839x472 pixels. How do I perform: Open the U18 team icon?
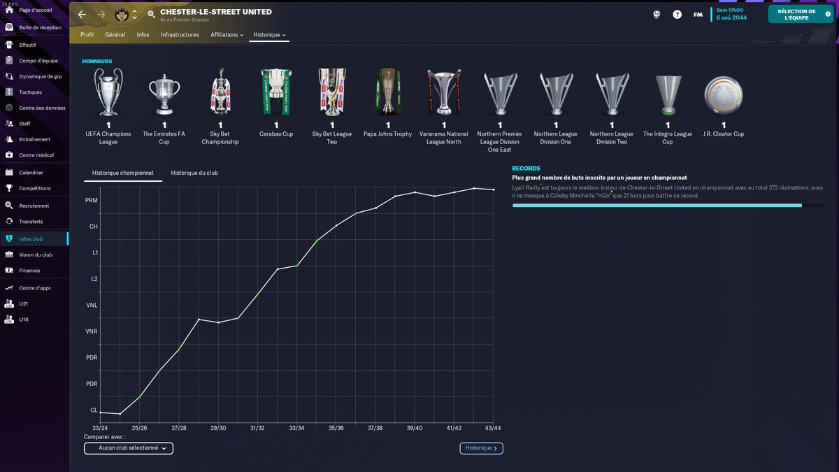click(x=9, y=320)
